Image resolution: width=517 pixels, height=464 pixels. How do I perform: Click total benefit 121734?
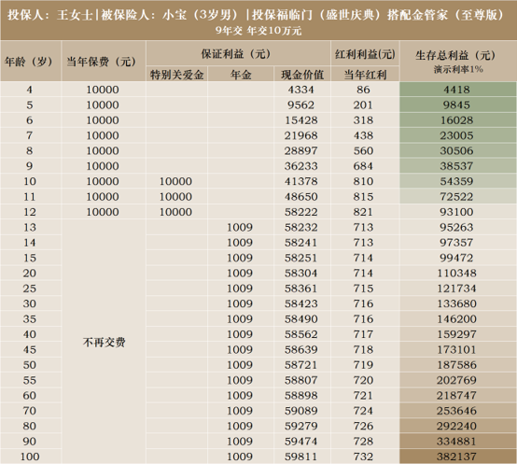pyautogui.click(x=456, y=288)
